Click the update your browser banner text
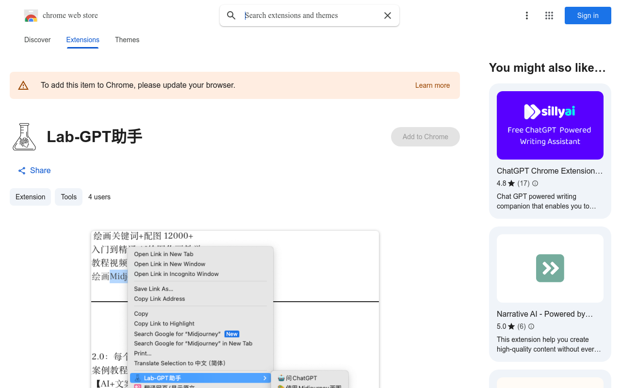 pyautogui.click(x=138, y=85)
